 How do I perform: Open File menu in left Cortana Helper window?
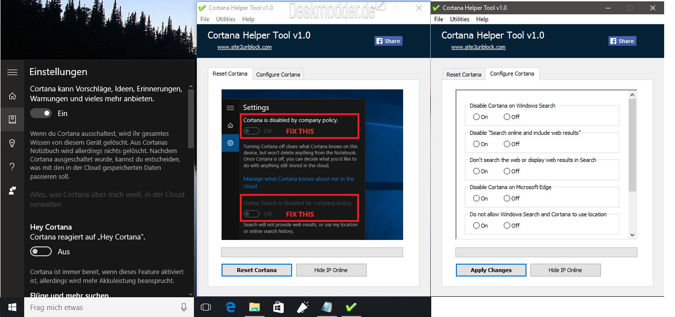[x=205, y=19]
